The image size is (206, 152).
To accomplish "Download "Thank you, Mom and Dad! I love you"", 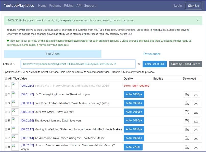I will pyautogui.click(x=196, y=120).
